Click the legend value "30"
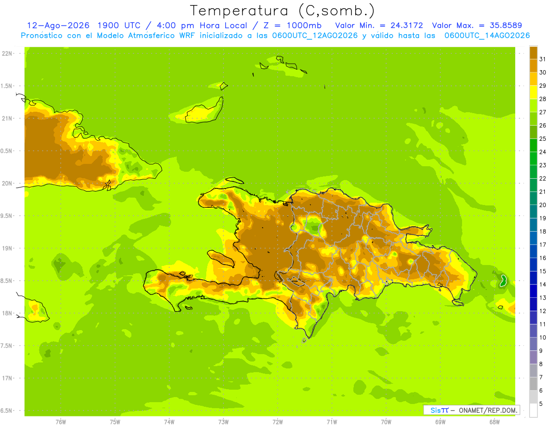The image size is (555, 428). pyautogui.click(x=543, y=72)
